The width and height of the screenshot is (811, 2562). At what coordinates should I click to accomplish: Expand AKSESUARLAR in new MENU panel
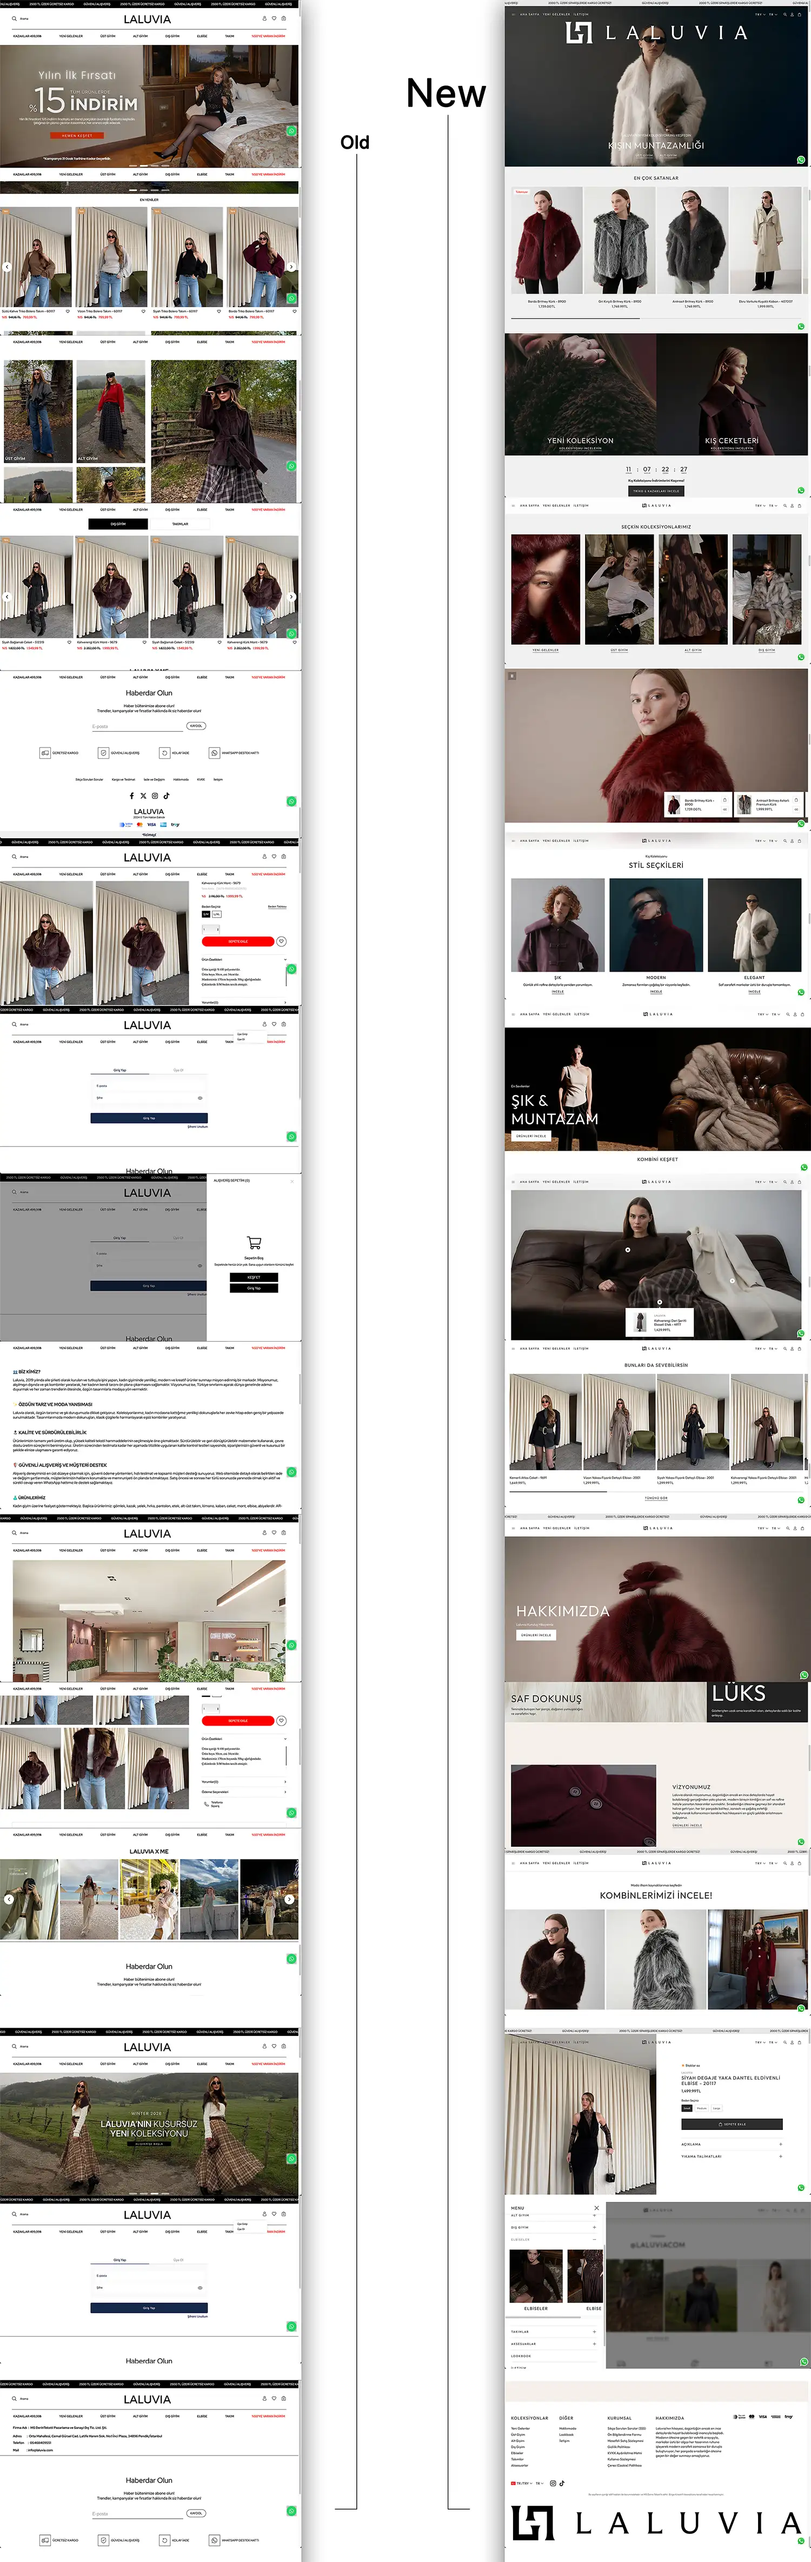[554, 2344]
